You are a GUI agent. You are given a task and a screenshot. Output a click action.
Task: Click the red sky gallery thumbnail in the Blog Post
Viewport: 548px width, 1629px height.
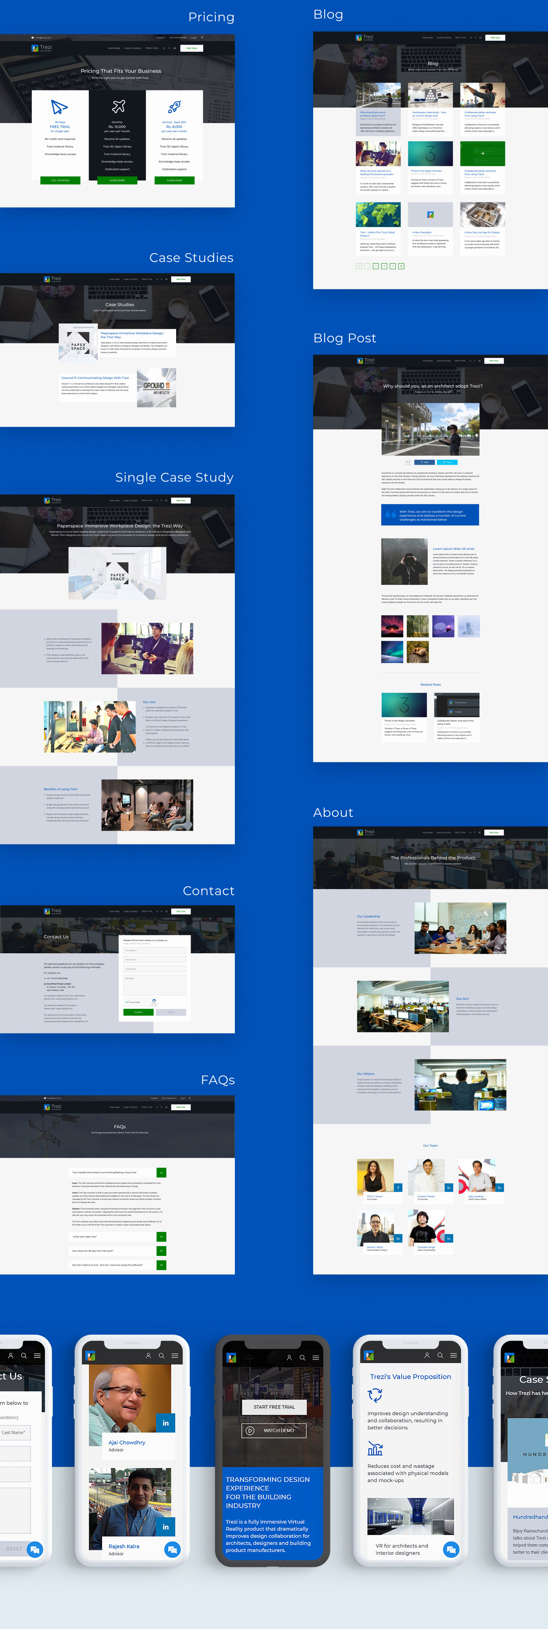tap(392, 626)
